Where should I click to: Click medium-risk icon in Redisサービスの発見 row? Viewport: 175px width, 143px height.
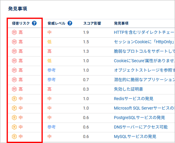[14, 99]
